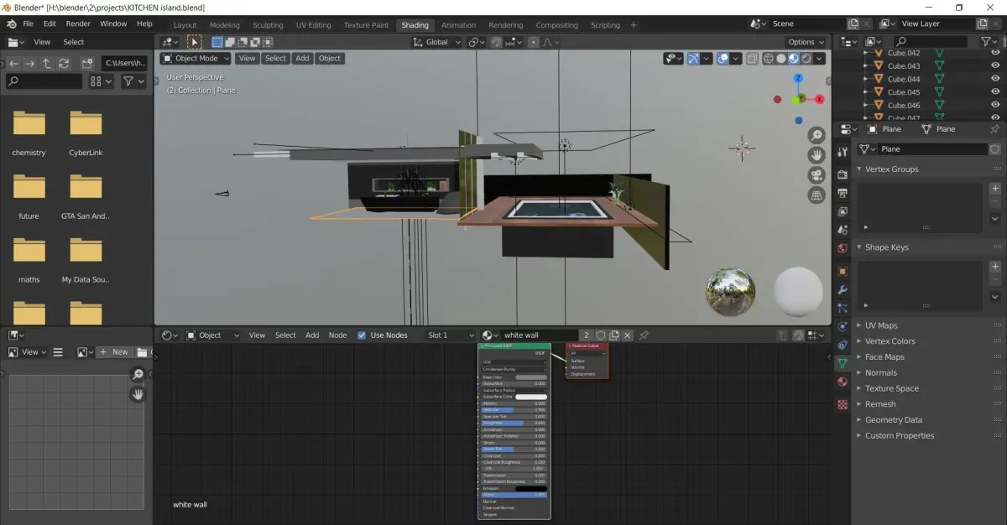1007x525 pixels.
Task: Open the Material properties tab
Action: [843, 382]
